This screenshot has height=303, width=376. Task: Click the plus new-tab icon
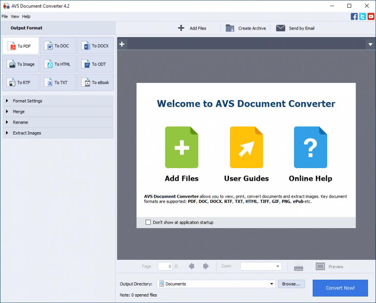[122, 44]
